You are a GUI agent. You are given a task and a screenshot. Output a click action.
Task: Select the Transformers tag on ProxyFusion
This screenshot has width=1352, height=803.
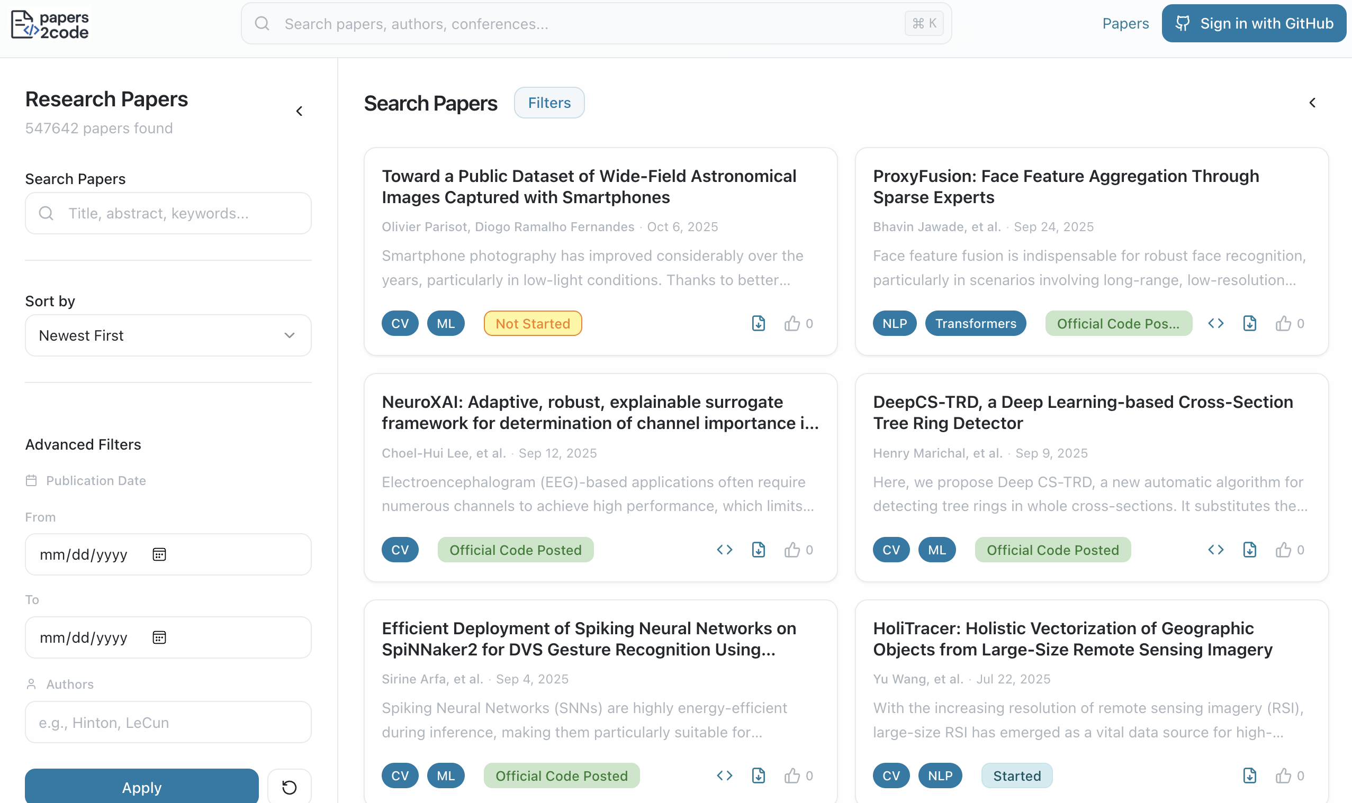975,324
